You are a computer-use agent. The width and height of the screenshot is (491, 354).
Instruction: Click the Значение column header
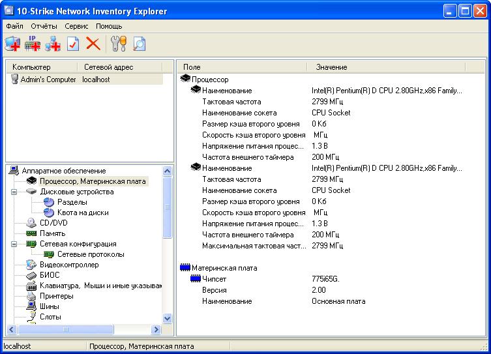(387, 67)
